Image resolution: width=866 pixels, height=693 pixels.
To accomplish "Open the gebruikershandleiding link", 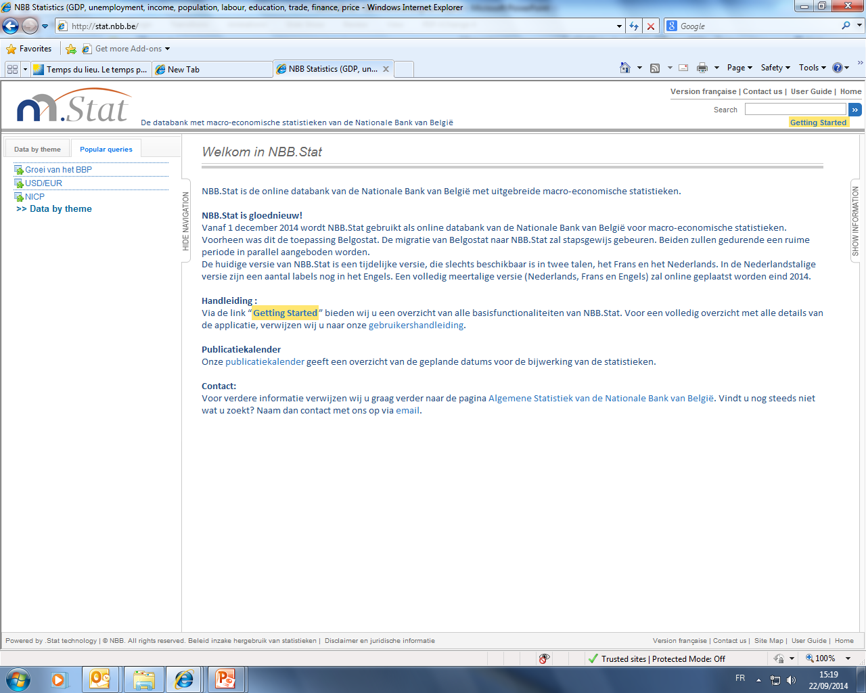I will (416, 325).
